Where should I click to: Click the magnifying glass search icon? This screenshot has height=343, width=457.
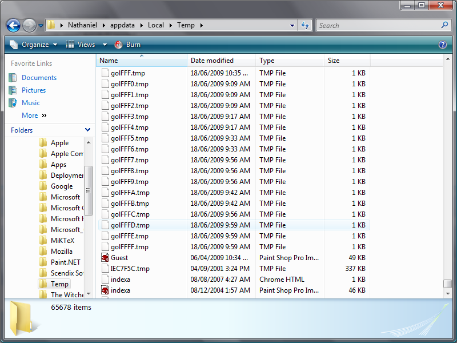pyautogui.click(x=445, y=25)
